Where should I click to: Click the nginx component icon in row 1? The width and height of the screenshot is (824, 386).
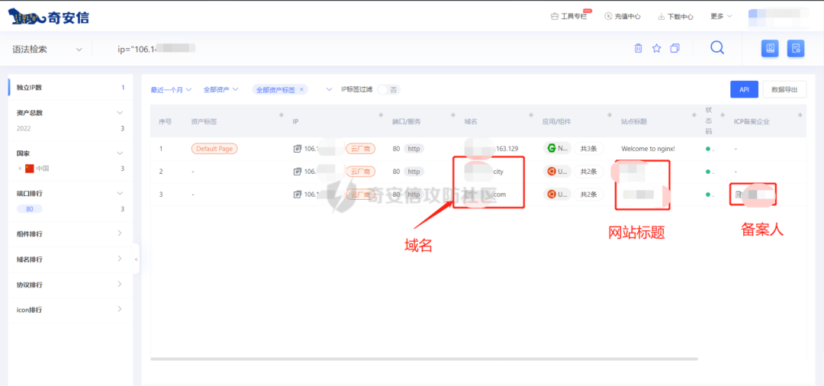pos(552,149)
